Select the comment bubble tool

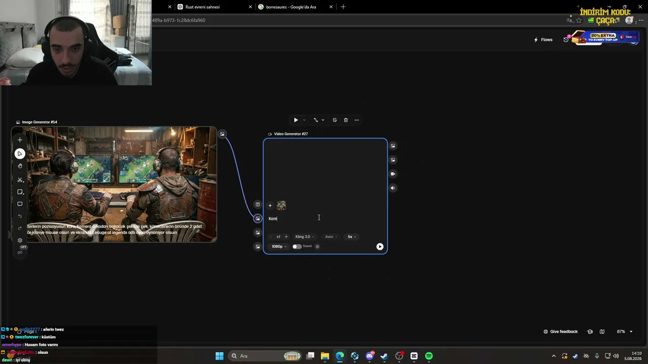pyautogui.click(x=20, y=204)
